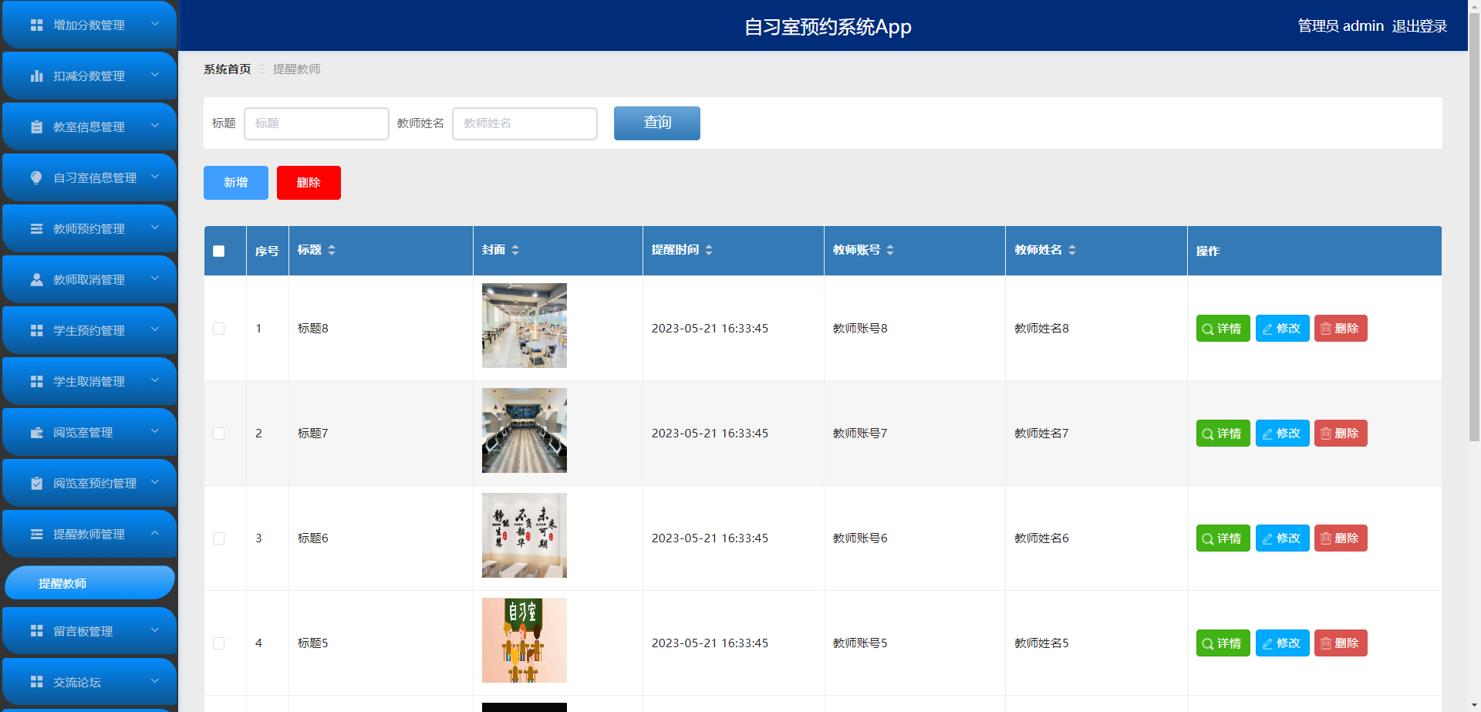Select the bar chart icon for 扣减分数管理
Viewport: 1481px width, 712px height.
pos(35,76)
